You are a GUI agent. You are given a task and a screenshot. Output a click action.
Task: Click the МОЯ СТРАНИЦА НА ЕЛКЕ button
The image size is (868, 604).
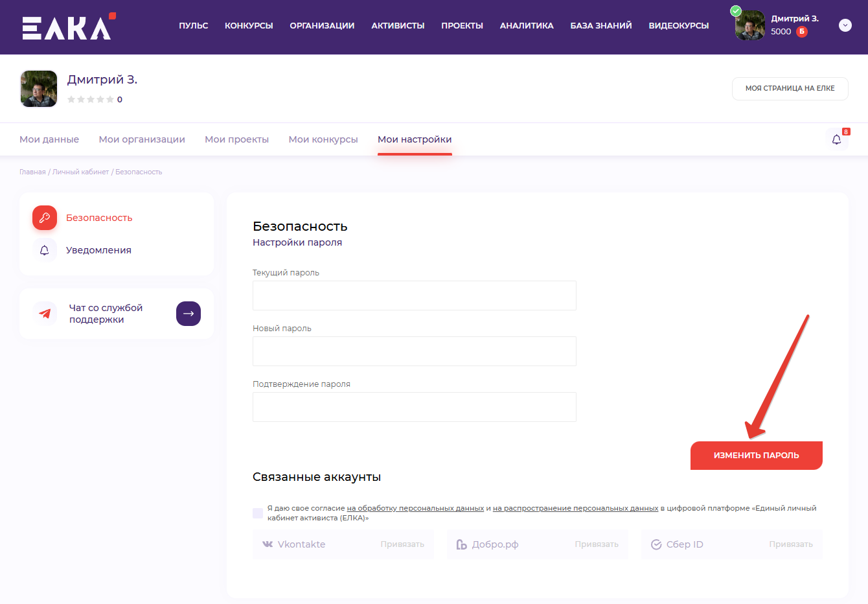coord(790,89)
